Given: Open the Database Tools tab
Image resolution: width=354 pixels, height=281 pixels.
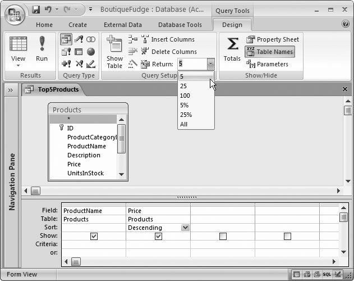Looking at the screenshot, I should pos(180,25).
